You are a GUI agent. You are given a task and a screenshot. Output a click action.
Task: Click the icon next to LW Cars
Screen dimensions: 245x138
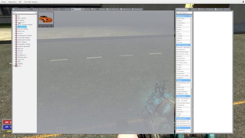pyautogui.click(x=16, y=33)
